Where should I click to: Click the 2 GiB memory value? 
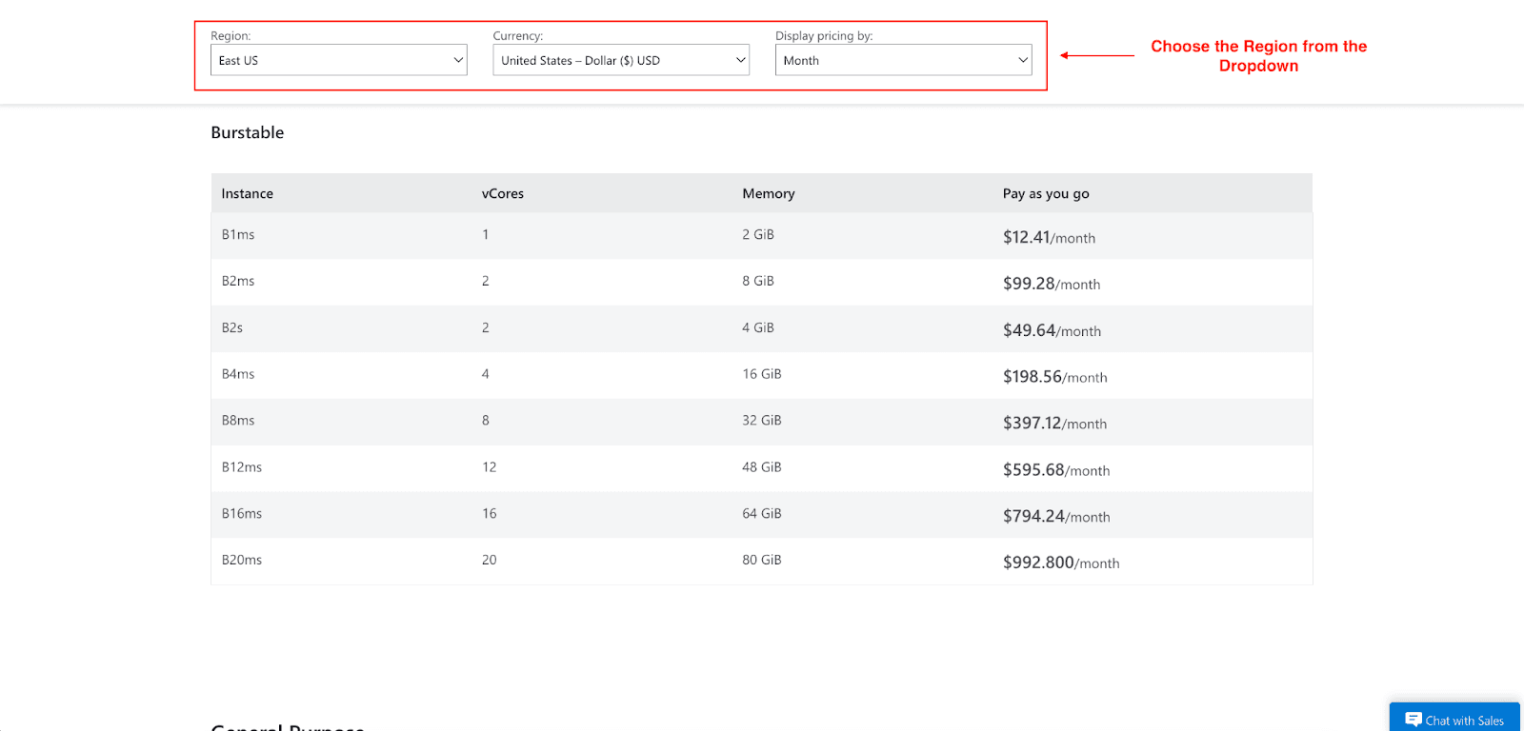click(x=758, y=234)
